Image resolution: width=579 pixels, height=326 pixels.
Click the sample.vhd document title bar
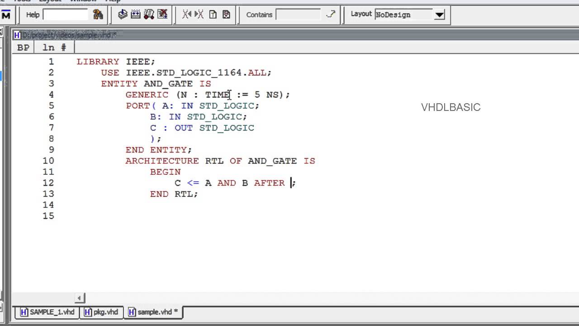(x=296, y=35)
